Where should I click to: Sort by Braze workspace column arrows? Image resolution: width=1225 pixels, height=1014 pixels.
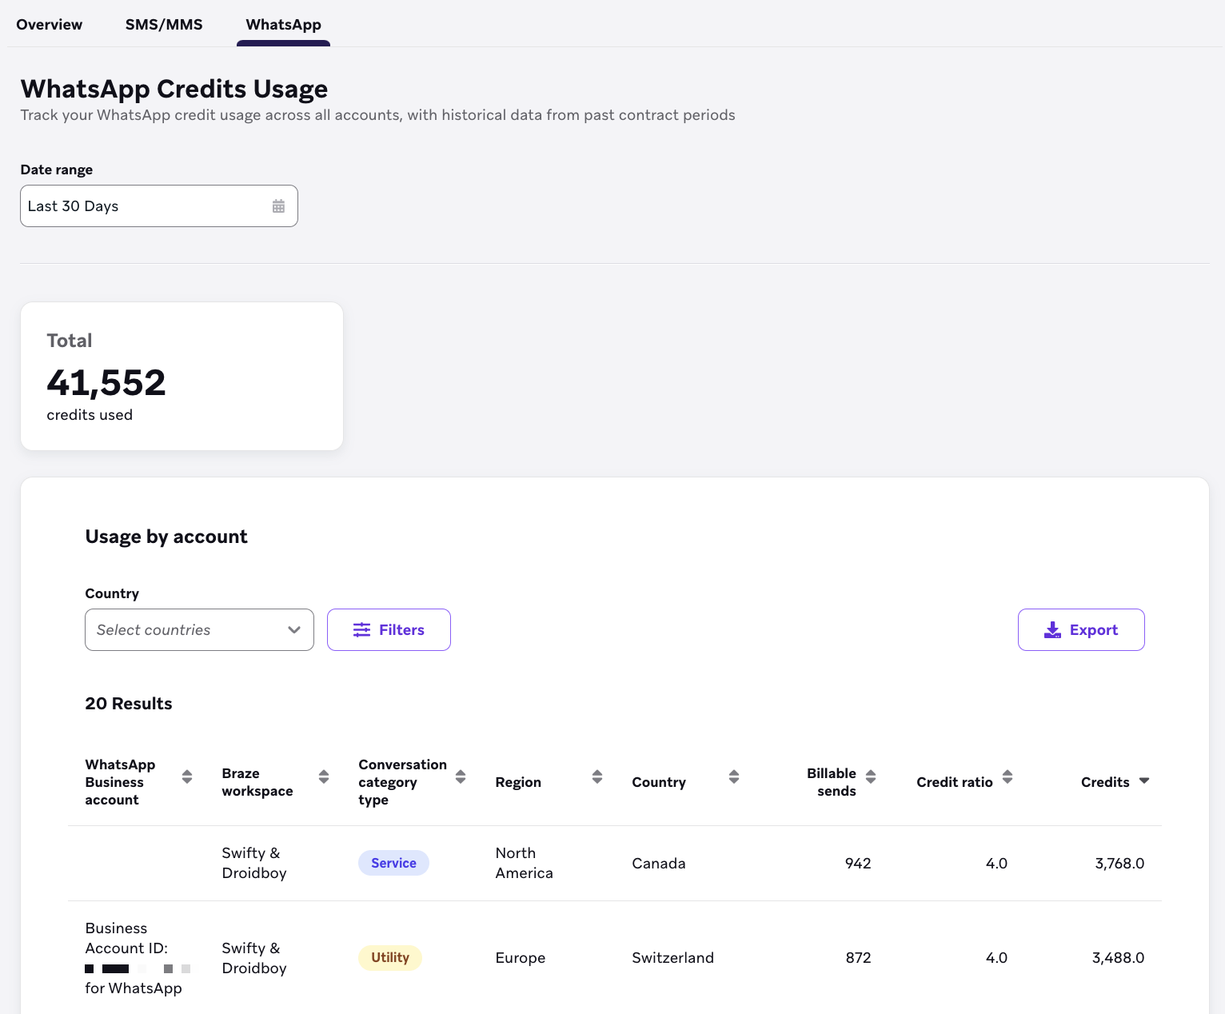[x=324, y=776]
